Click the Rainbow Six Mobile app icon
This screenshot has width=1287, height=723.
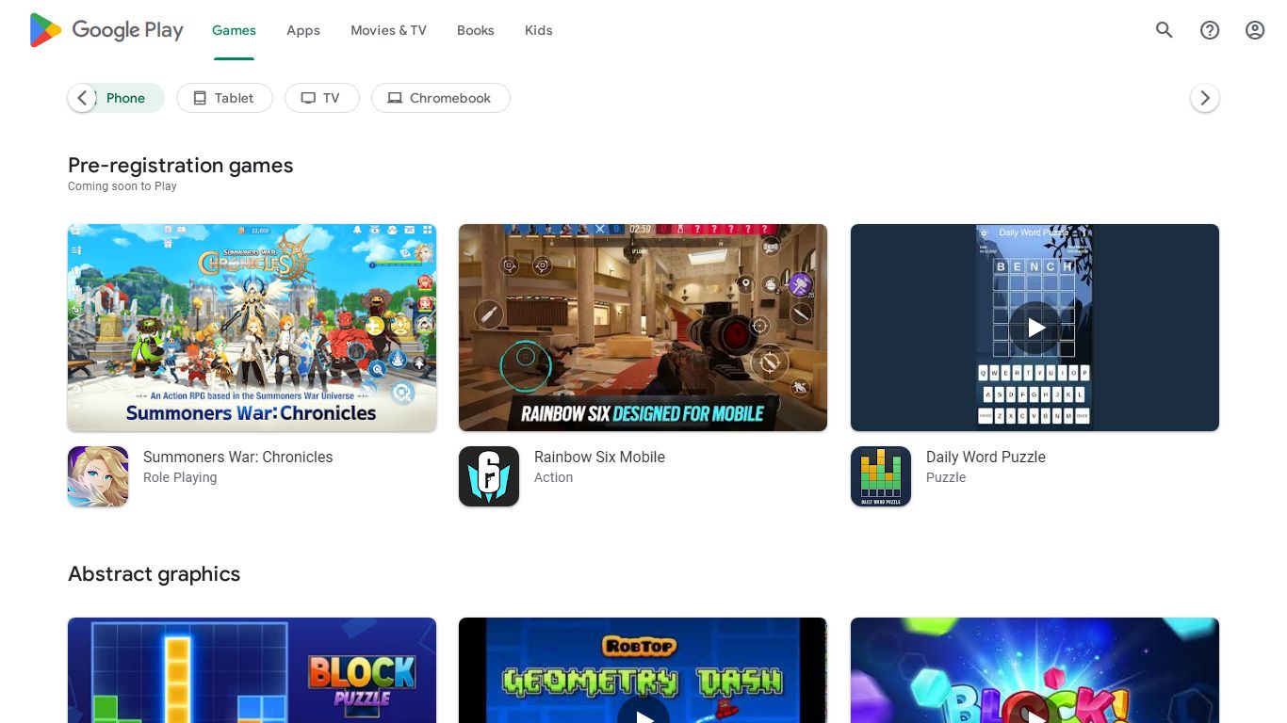click(489, 476)
